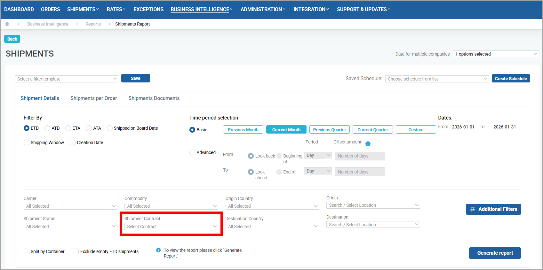Open the Shipment Status dropdown
Image resolution: width=543 pixels, height=270 pixels.
point(70,227)
